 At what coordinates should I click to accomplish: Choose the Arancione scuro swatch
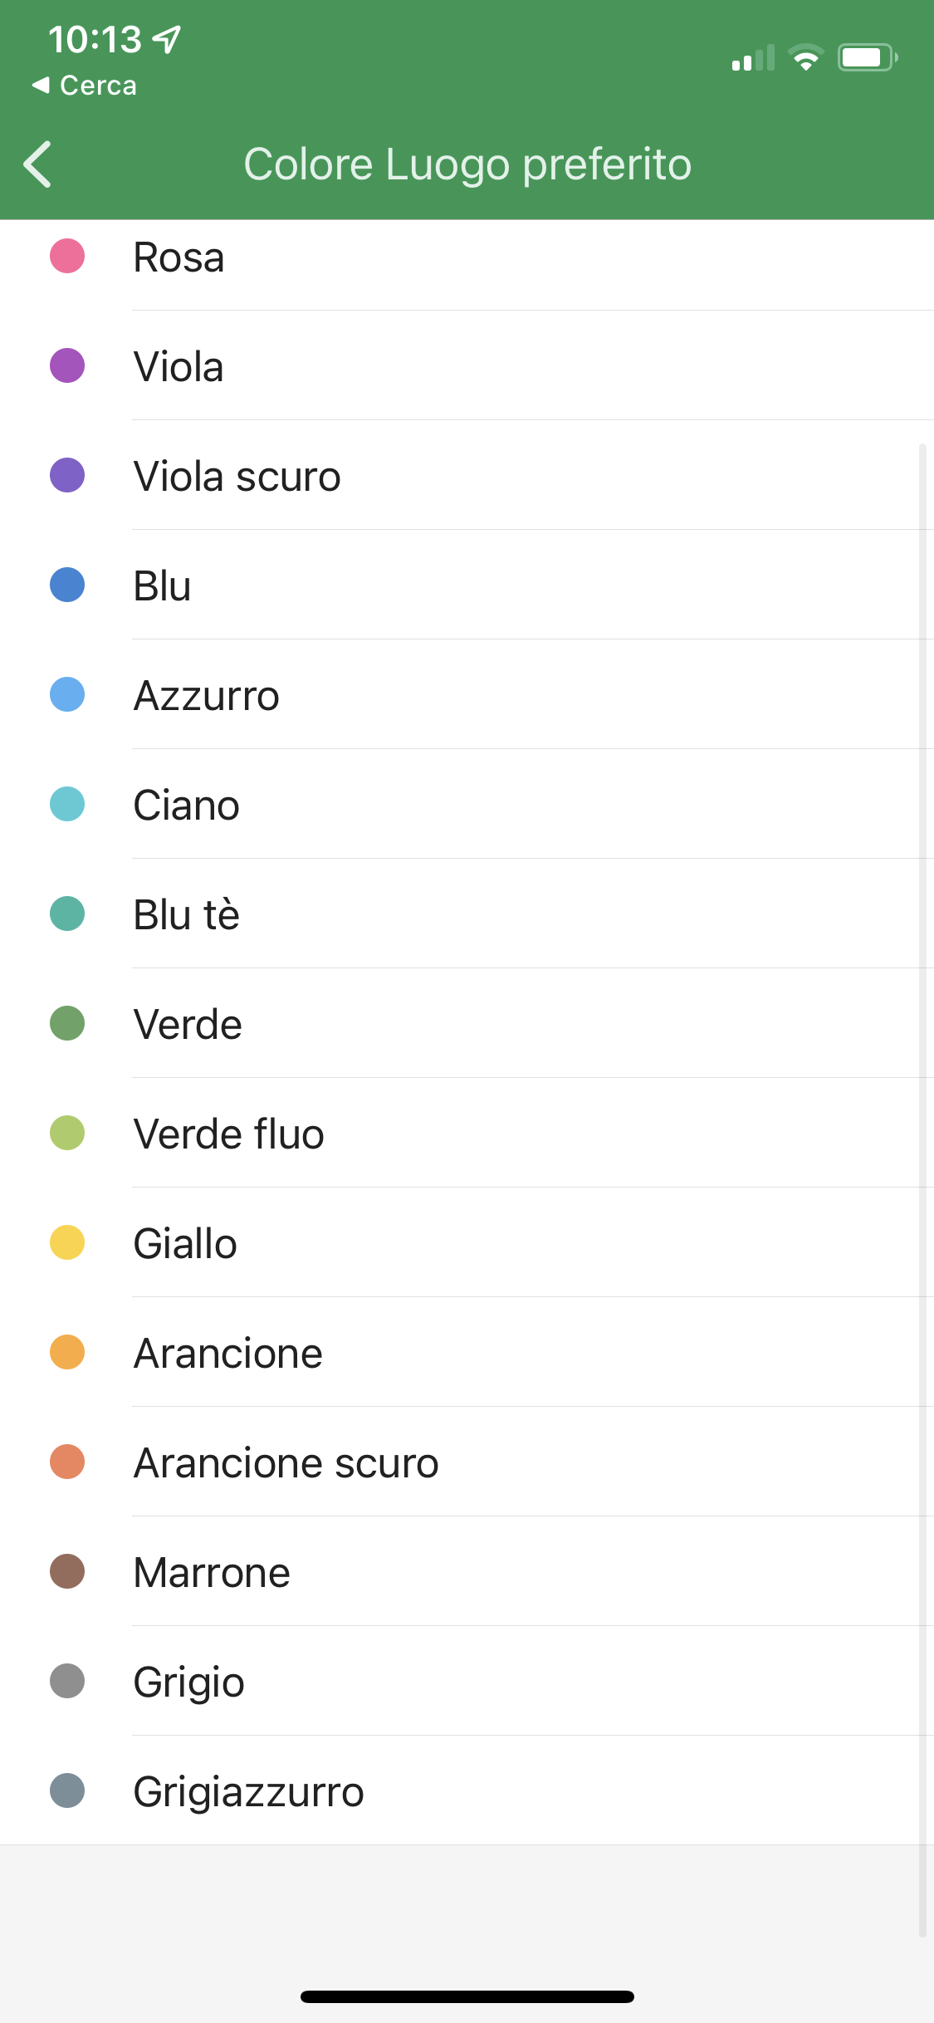(67, 1462)
